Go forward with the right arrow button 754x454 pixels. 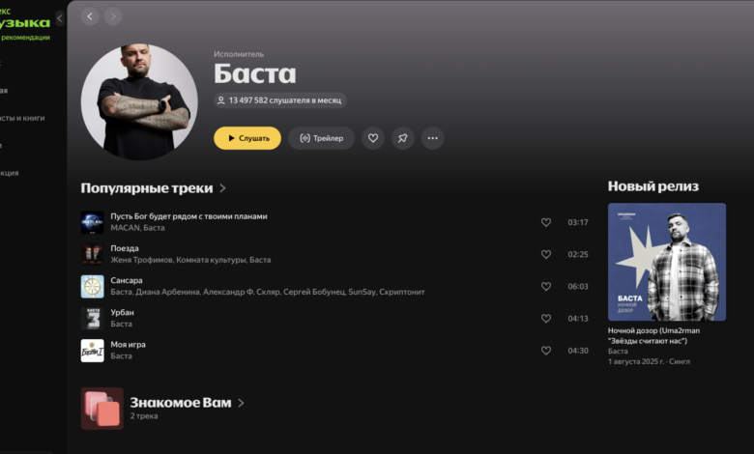pyautogui.click(x=113, y=16)
